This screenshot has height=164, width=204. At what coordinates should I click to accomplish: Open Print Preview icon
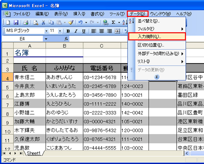35,22
